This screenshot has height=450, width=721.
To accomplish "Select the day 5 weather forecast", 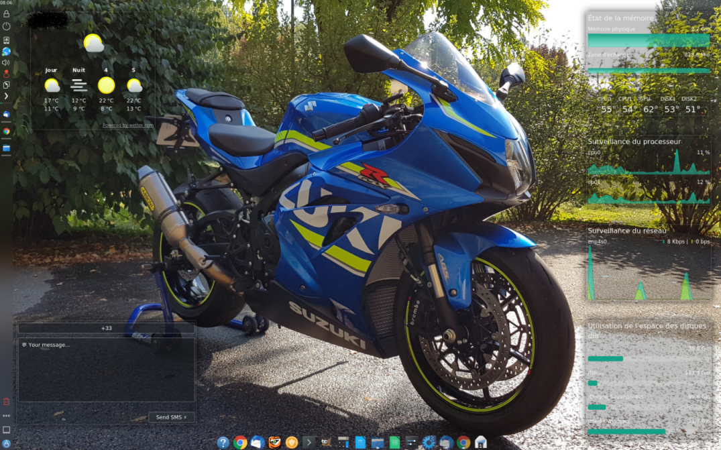I will (134, 89).
